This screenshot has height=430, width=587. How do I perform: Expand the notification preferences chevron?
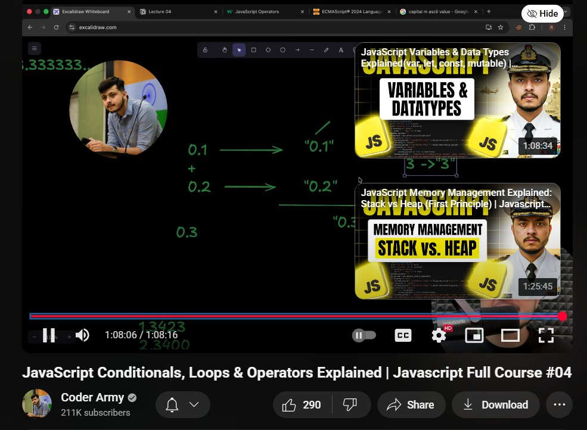194,404
